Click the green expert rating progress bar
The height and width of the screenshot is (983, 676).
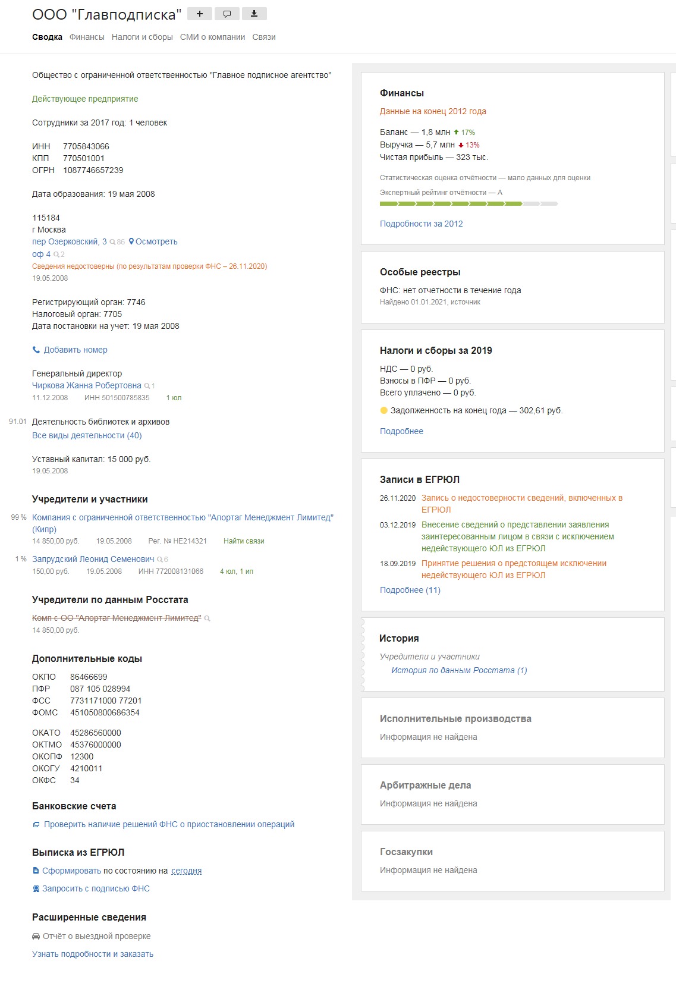pos(469,203)
